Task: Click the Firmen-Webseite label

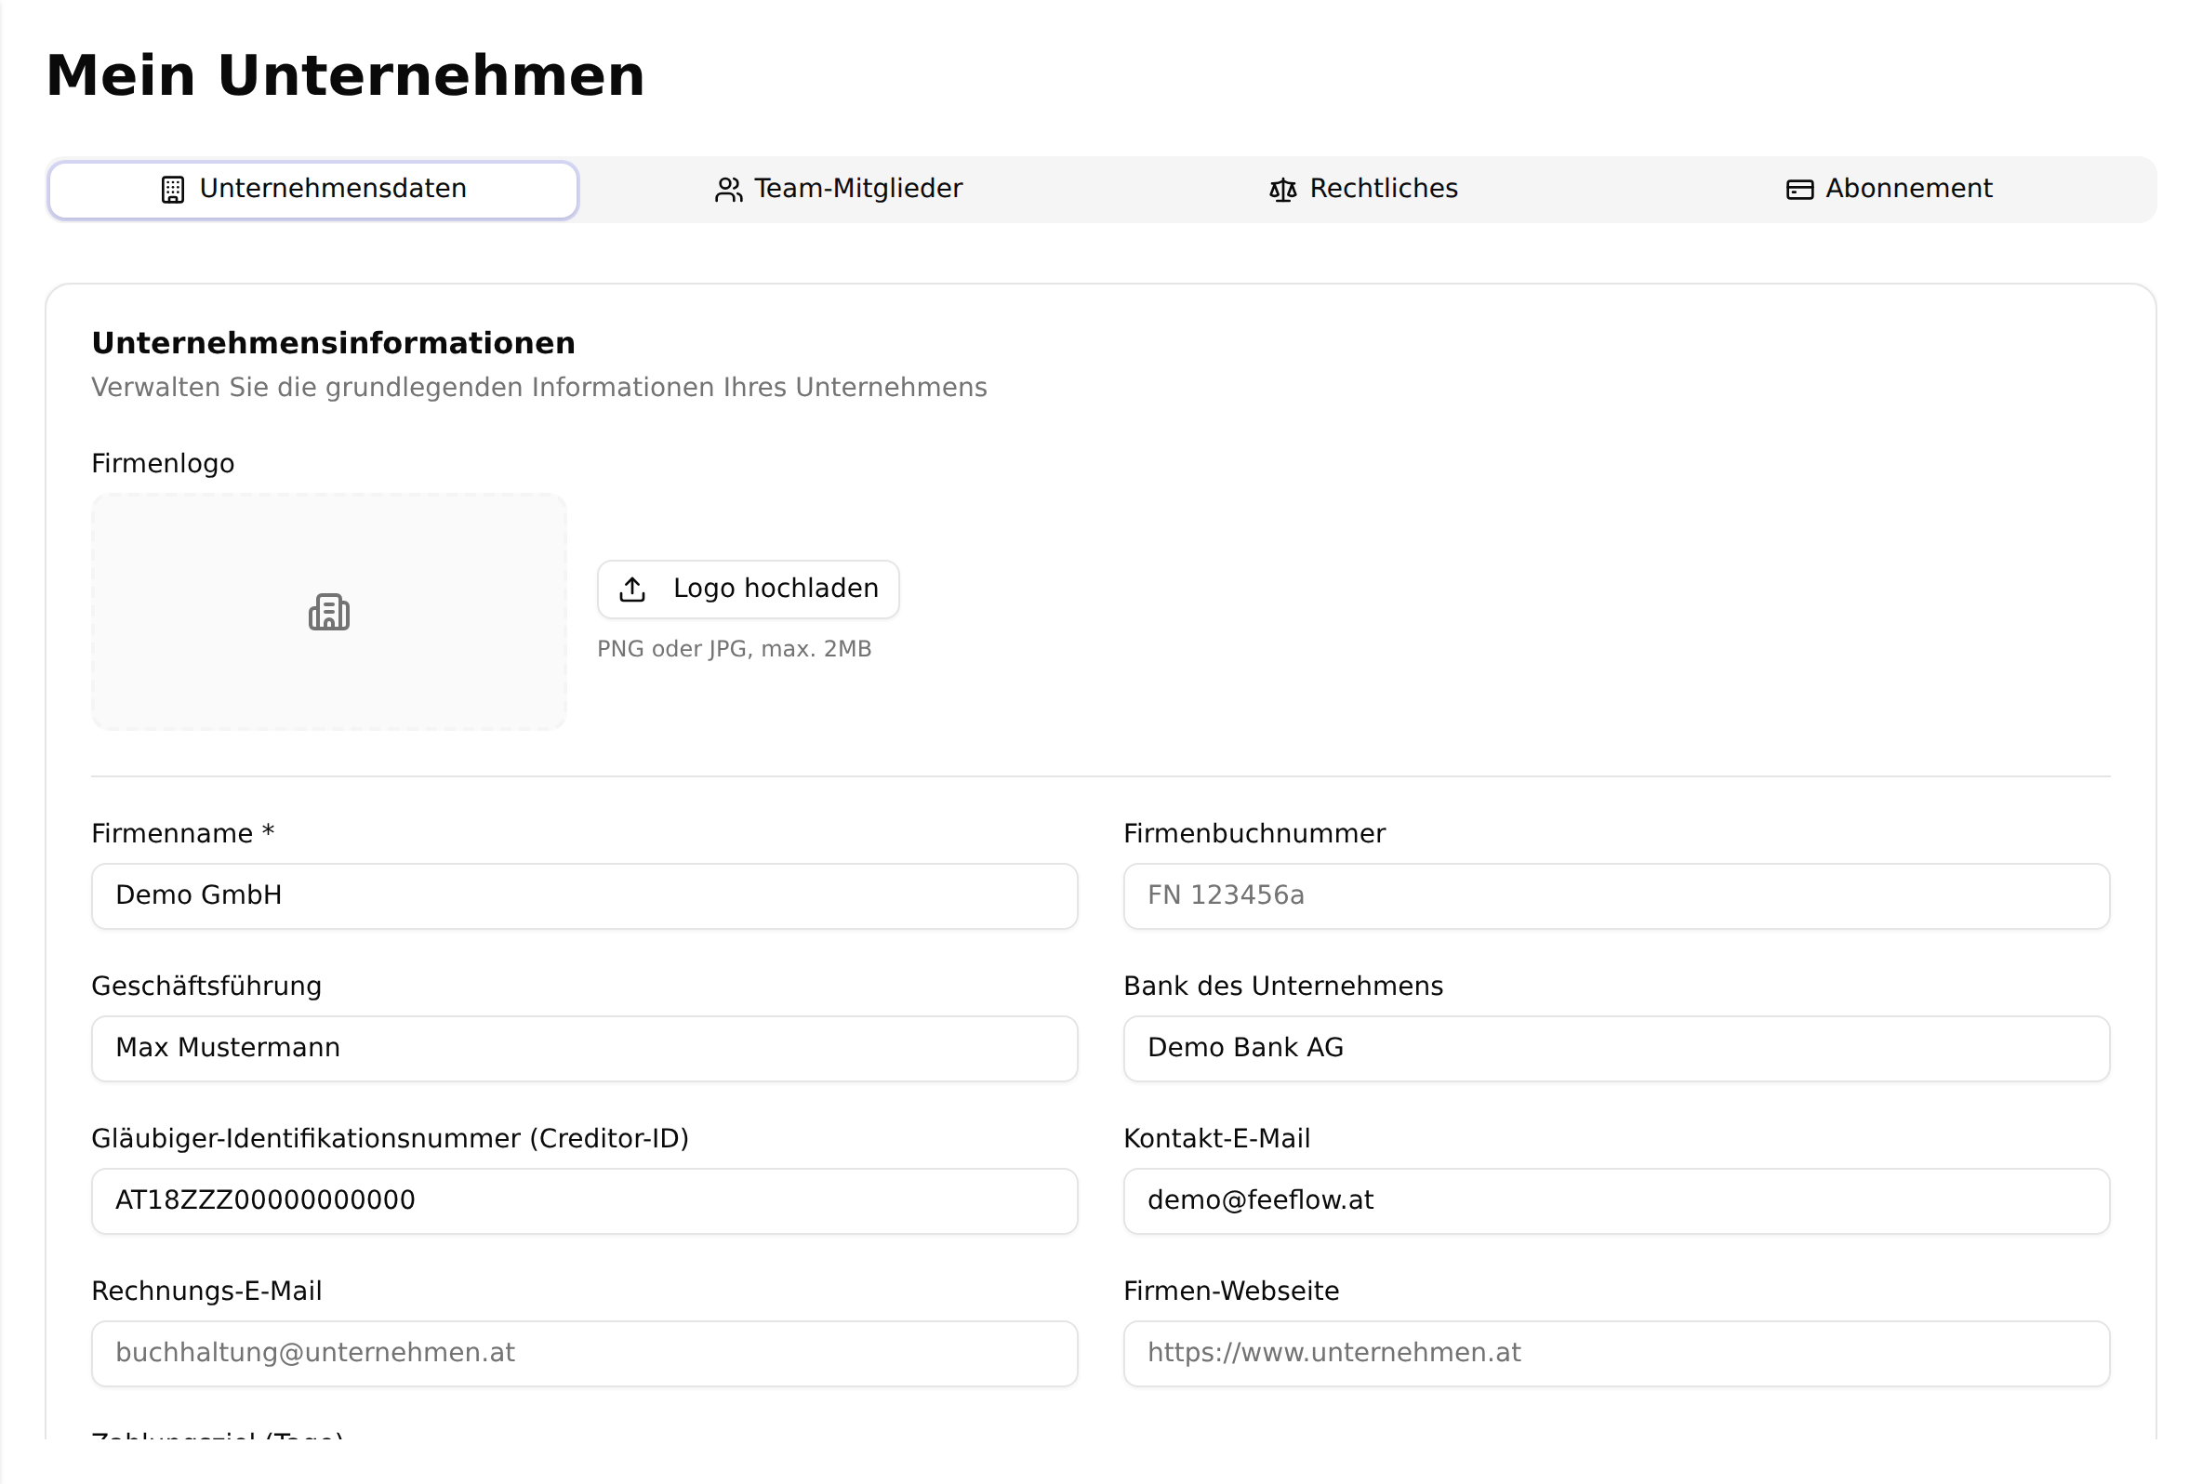Action: pyautogui.click(x=1231, y=1291)
